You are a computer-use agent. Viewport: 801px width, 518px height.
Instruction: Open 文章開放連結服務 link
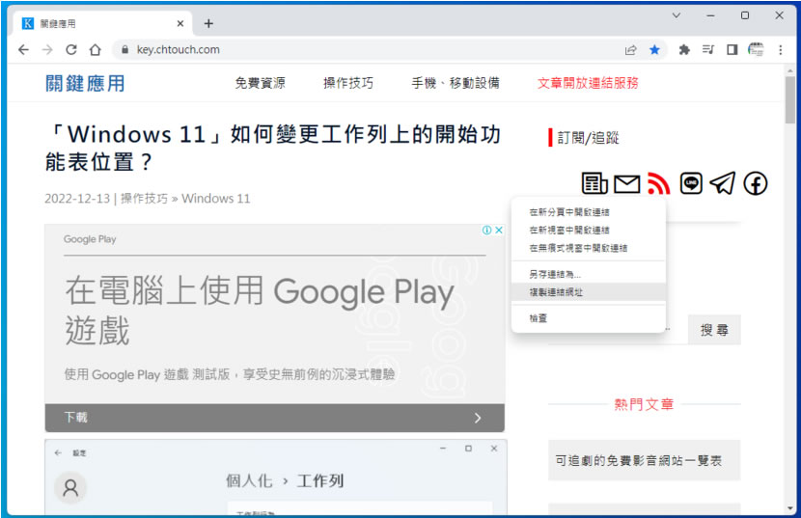tap(588, 83)
